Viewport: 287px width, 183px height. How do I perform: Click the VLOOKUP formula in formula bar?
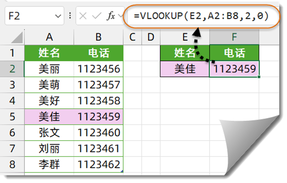(201, 16)
